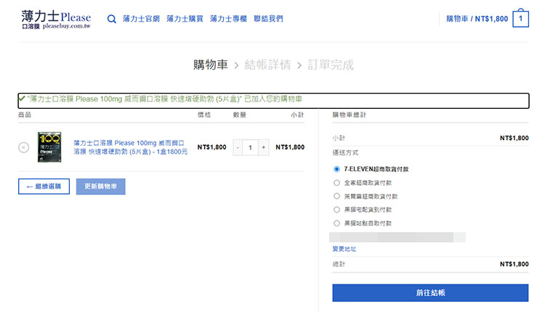Click the 薄力士 Please site logo

[56, 20]
